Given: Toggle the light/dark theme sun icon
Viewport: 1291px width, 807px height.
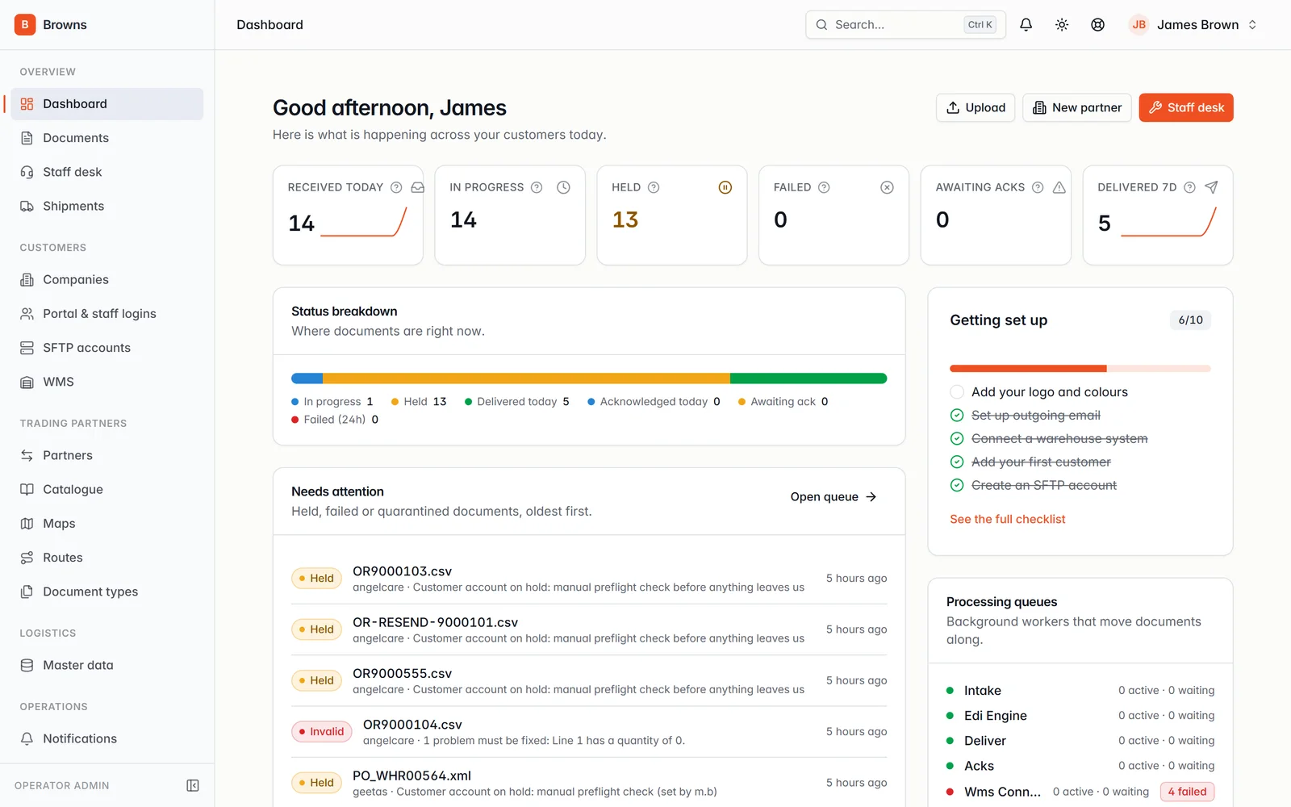Looking at the screenshot, I should point(1062,25).
